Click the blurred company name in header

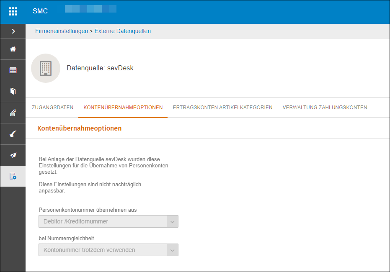point(90,9)
